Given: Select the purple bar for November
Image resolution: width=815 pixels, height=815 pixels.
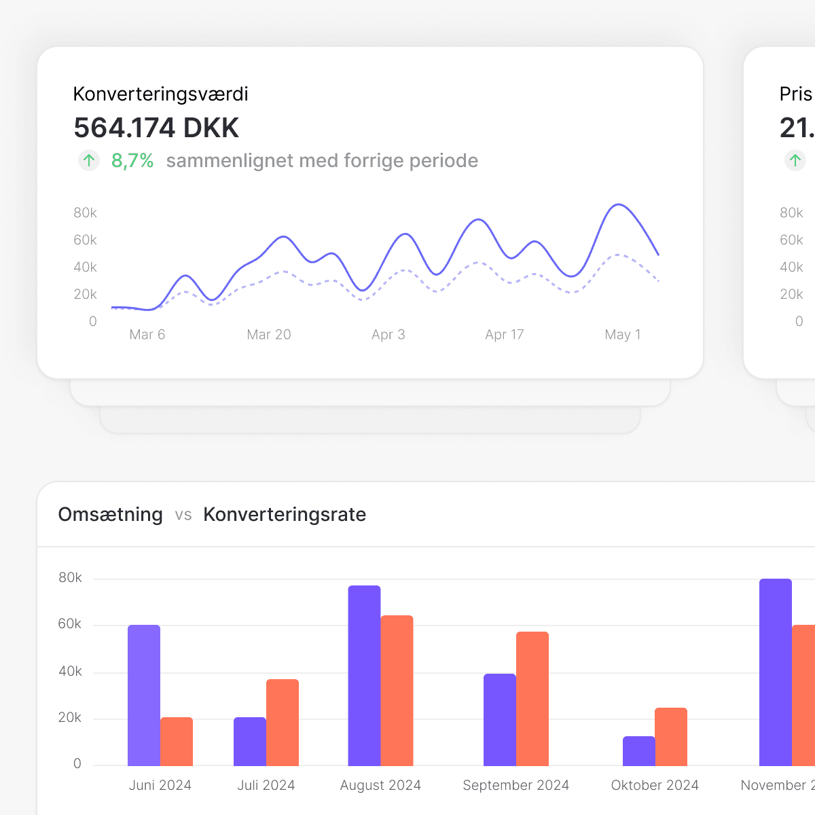Looking at the screenshot, I should tap(776, 672).
